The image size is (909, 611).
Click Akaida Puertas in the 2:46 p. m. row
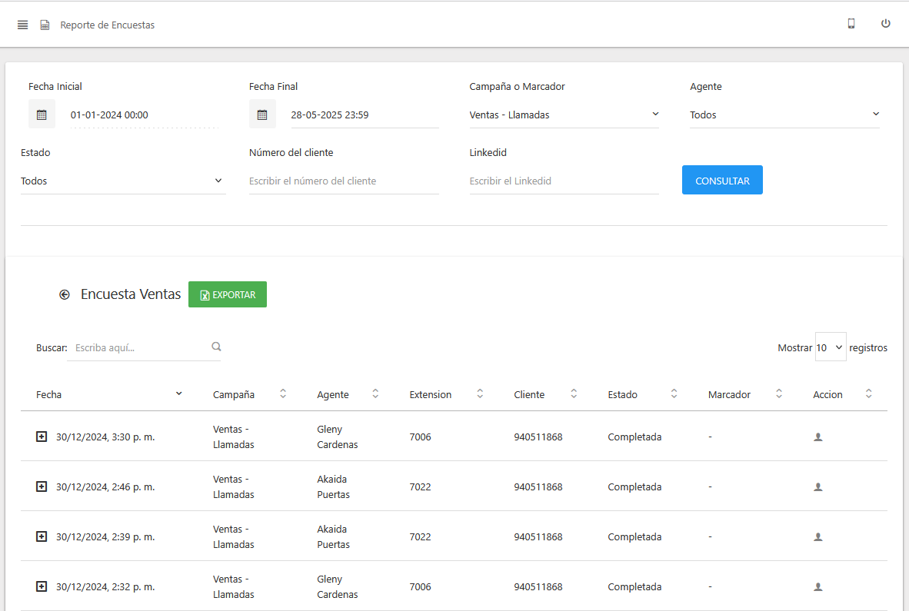pyautogui.click(x=333, y=486)
